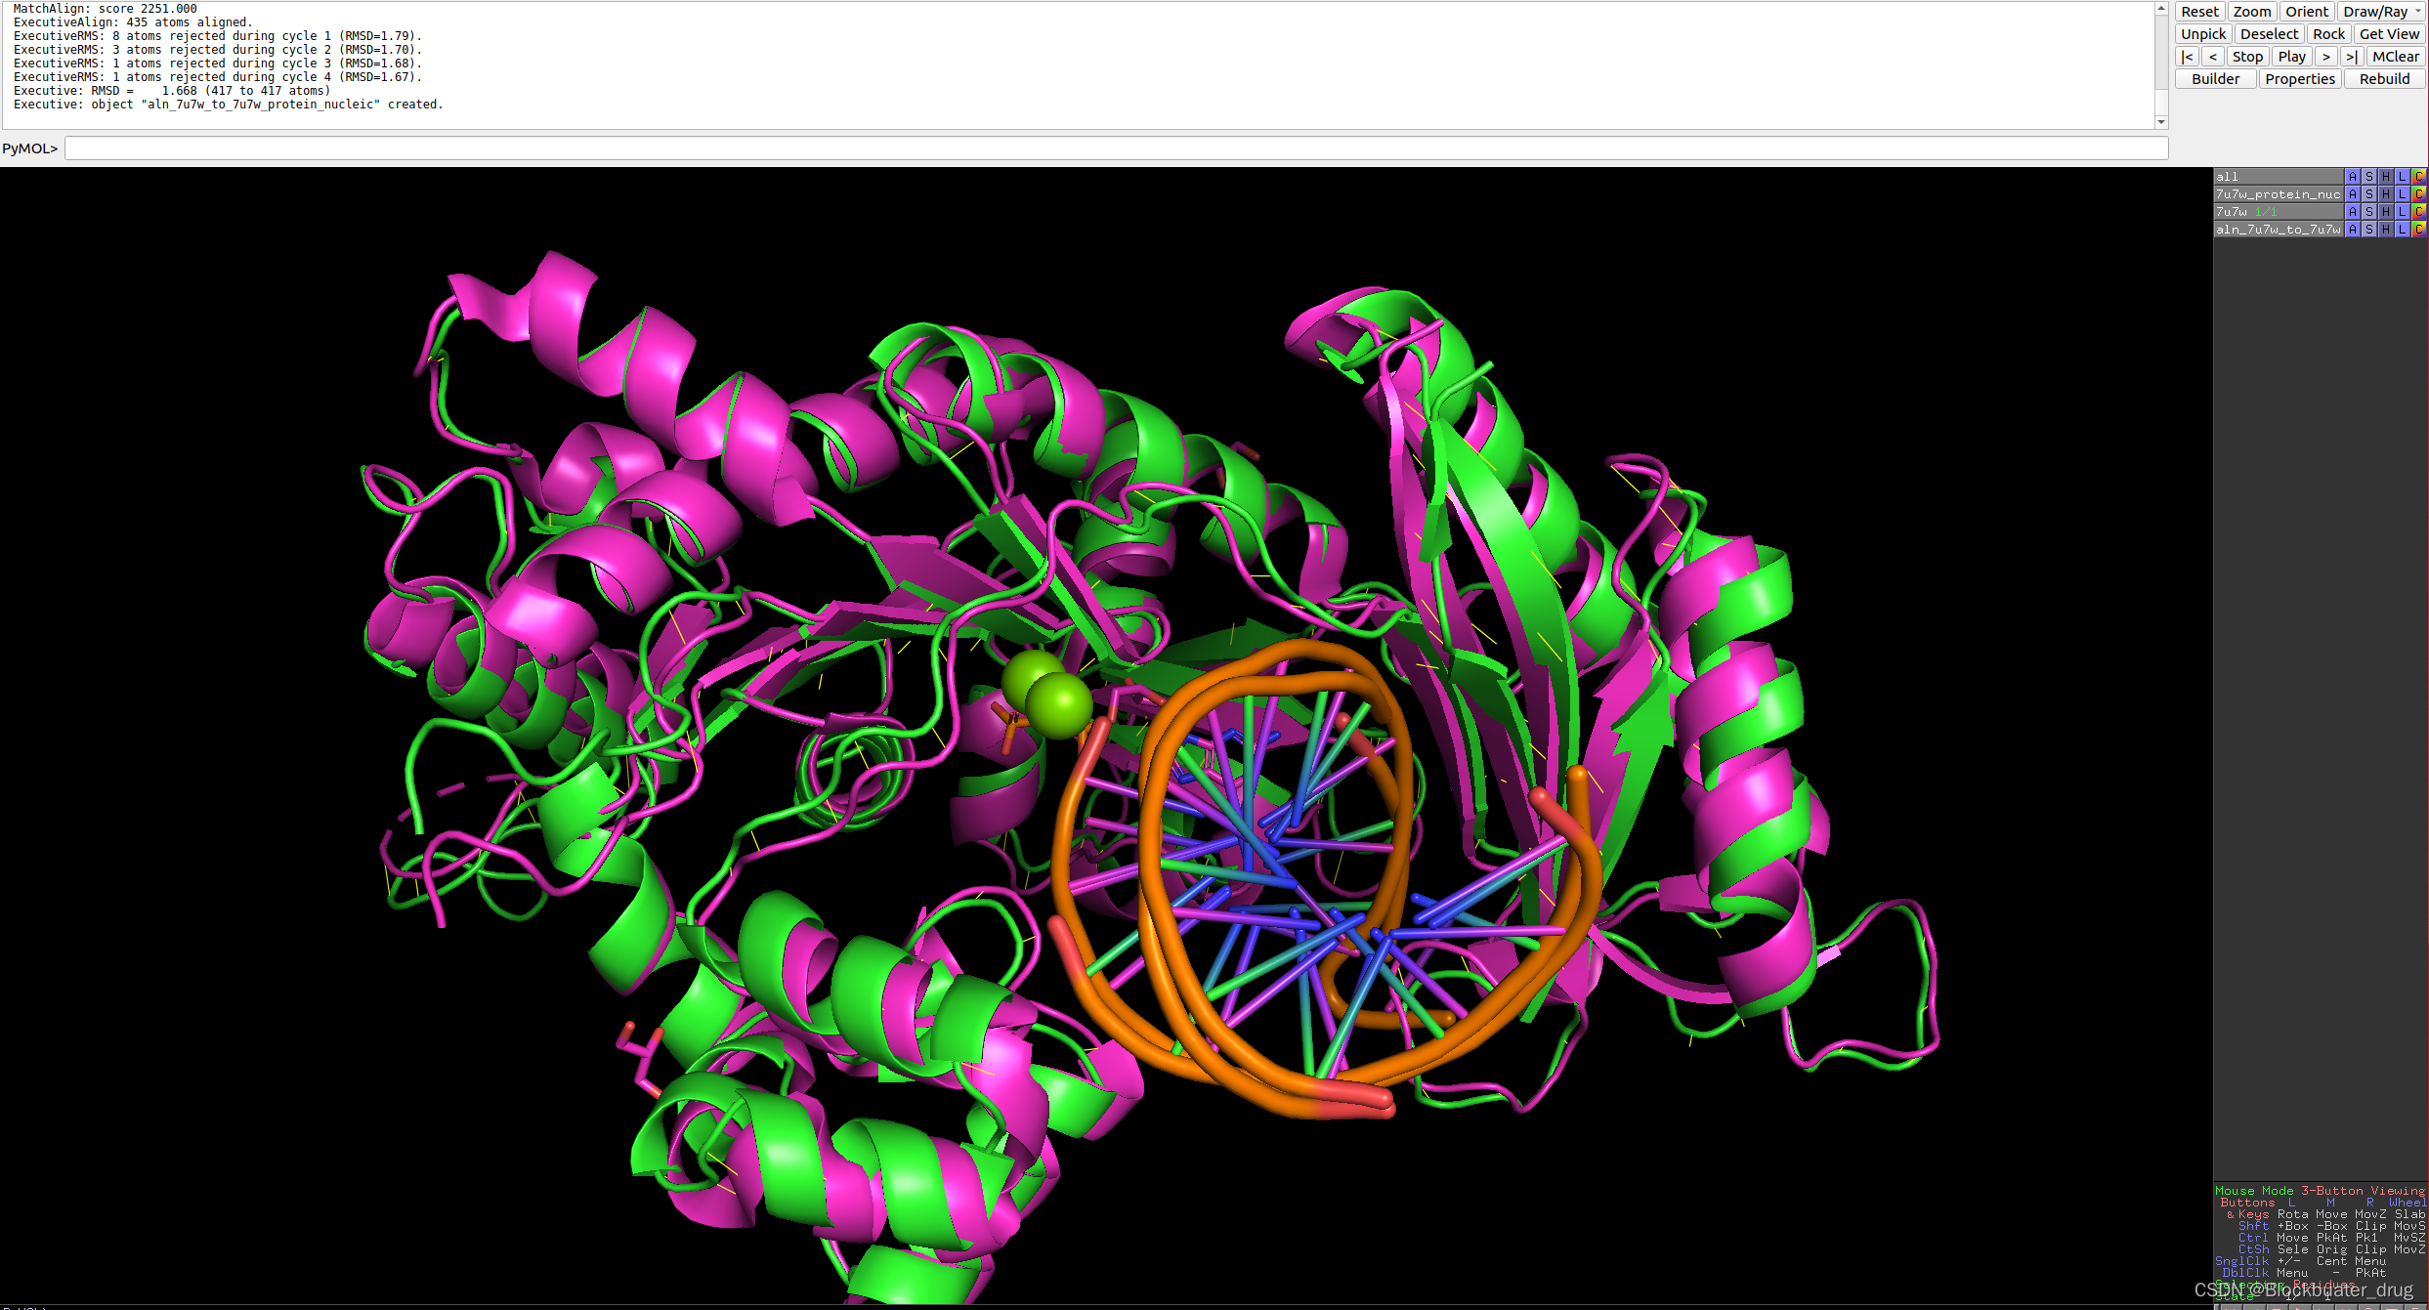Open Action menu for 7u7w 1/1 object
Screen dimensions: 2429x1310
click(2353, 212)
